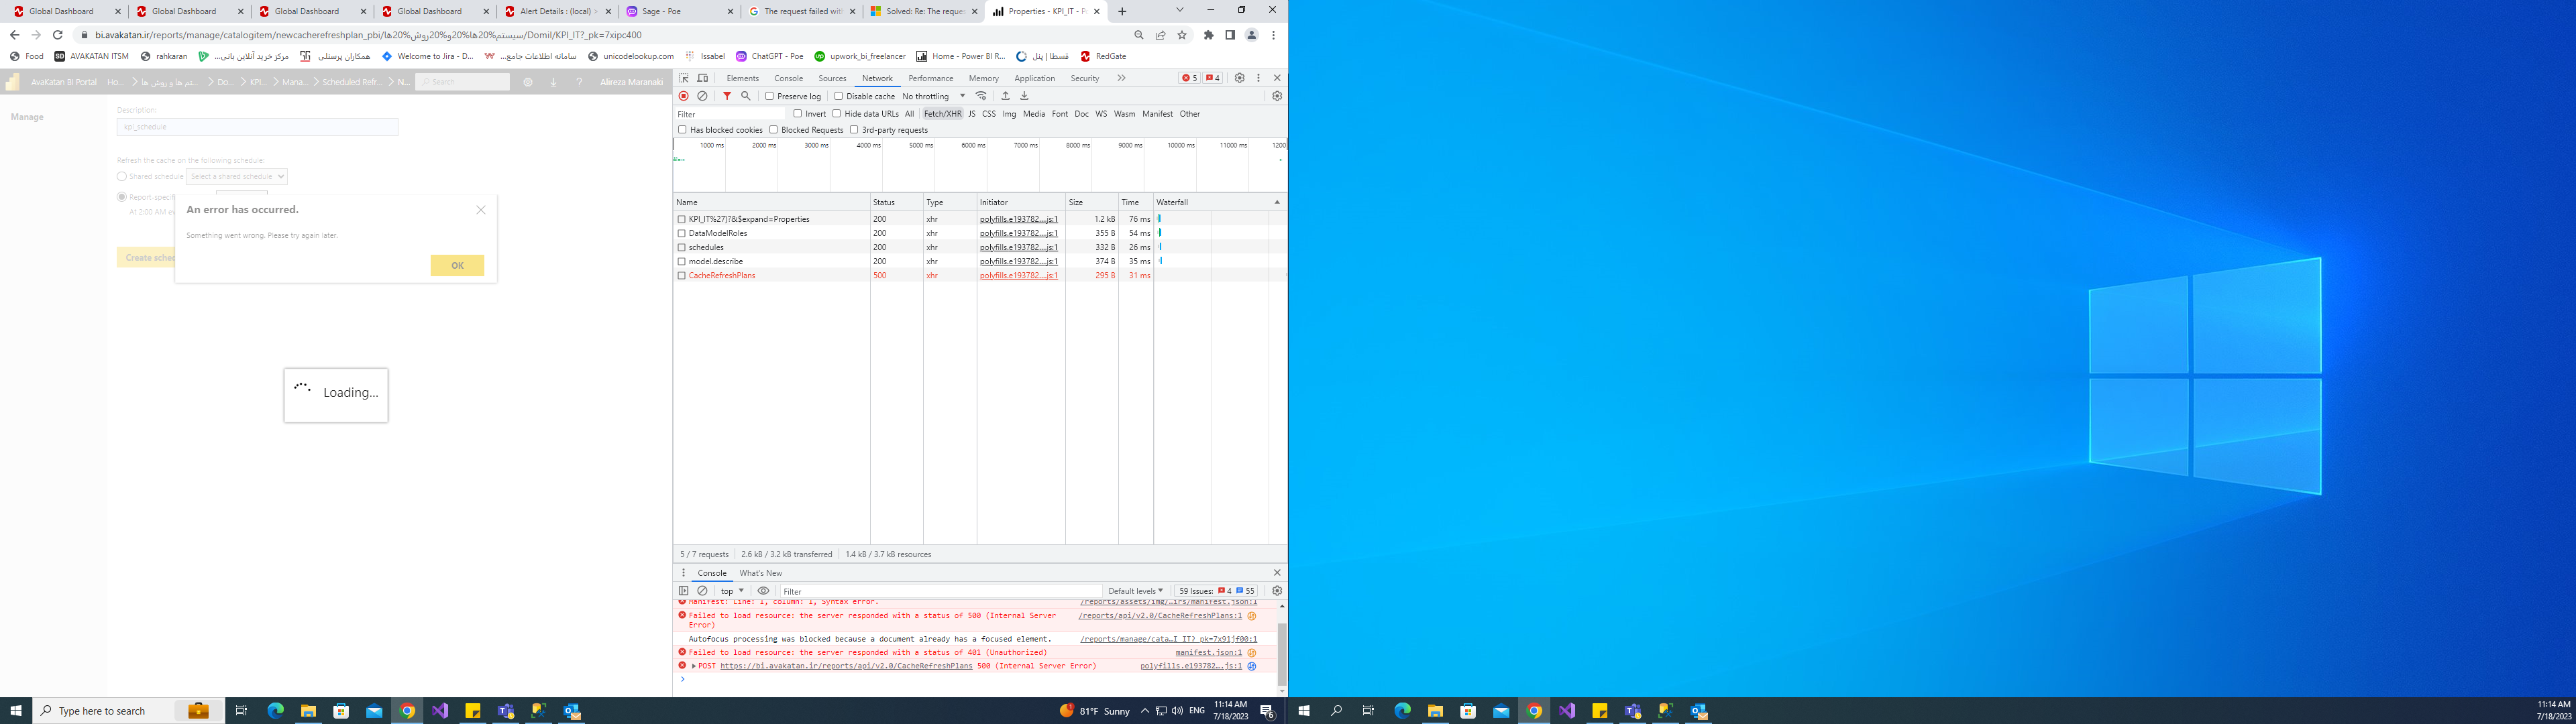Switch to the Sources tab
The height and width of the screenshot is (724, 2576).
[x=832, y=78]
